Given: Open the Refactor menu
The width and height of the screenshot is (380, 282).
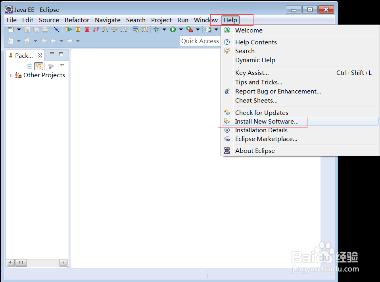Looking at the screenshot, I should click(77, 20).
